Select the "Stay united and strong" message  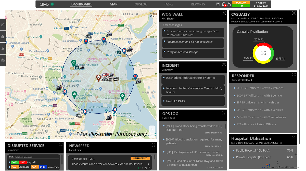(193, 53)
